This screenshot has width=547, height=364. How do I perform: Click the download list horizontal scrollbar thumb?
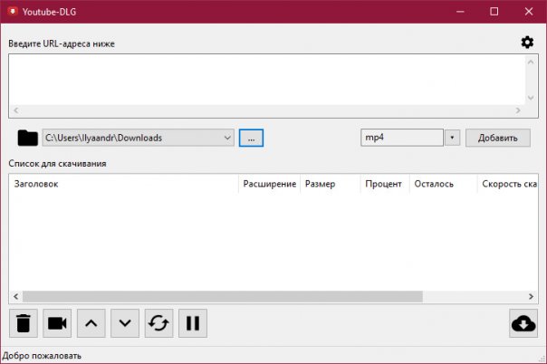223,297
